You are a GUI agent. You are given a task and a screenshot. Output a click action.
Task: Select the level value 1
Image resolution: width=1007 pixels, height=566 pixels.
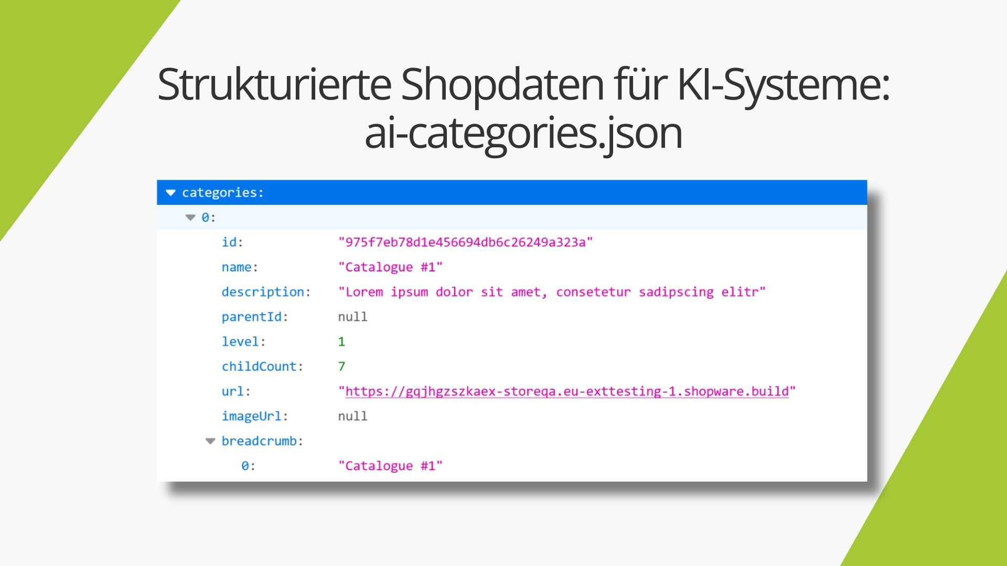point(341,342)
